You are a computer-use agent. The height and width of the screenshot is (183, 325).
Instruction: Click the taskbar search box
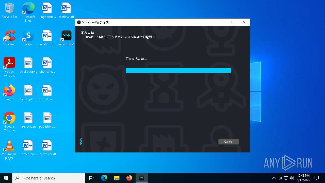[49, 178]
